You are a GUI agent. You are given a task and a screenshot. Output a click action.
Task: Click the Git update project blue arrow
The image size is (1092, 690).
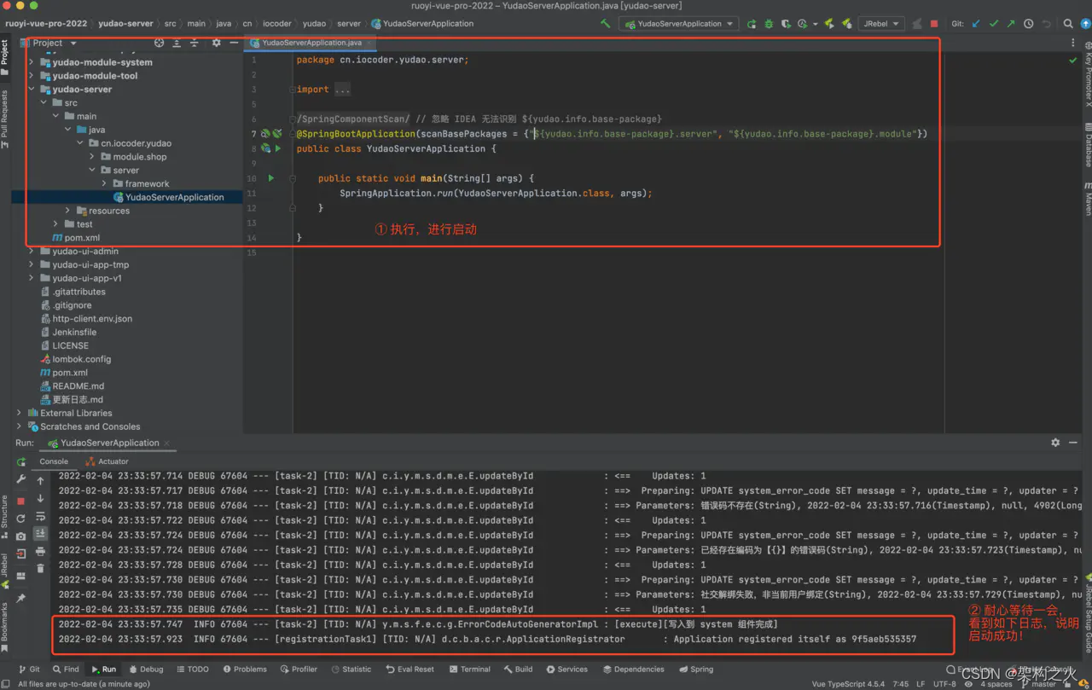tap(977, 24)
